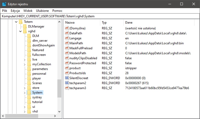The image size is (200, 119).
Task: Click the registry path address bar
Action: coord(100,16)
